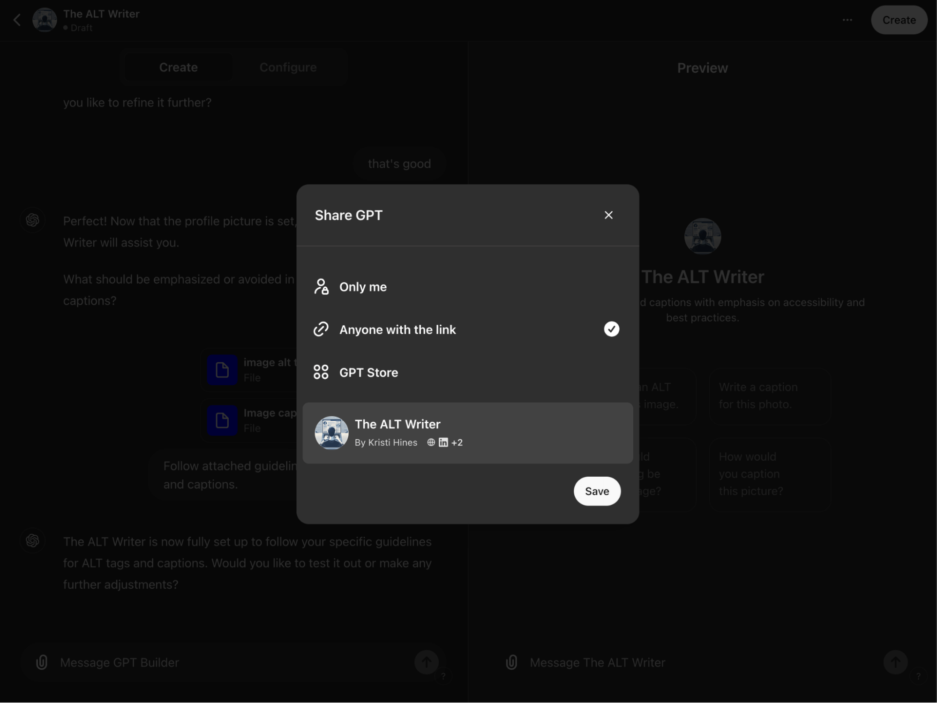Send message to GPT Builder arrow
Screen dimensions: 937x703
click(x=426, y=662)
